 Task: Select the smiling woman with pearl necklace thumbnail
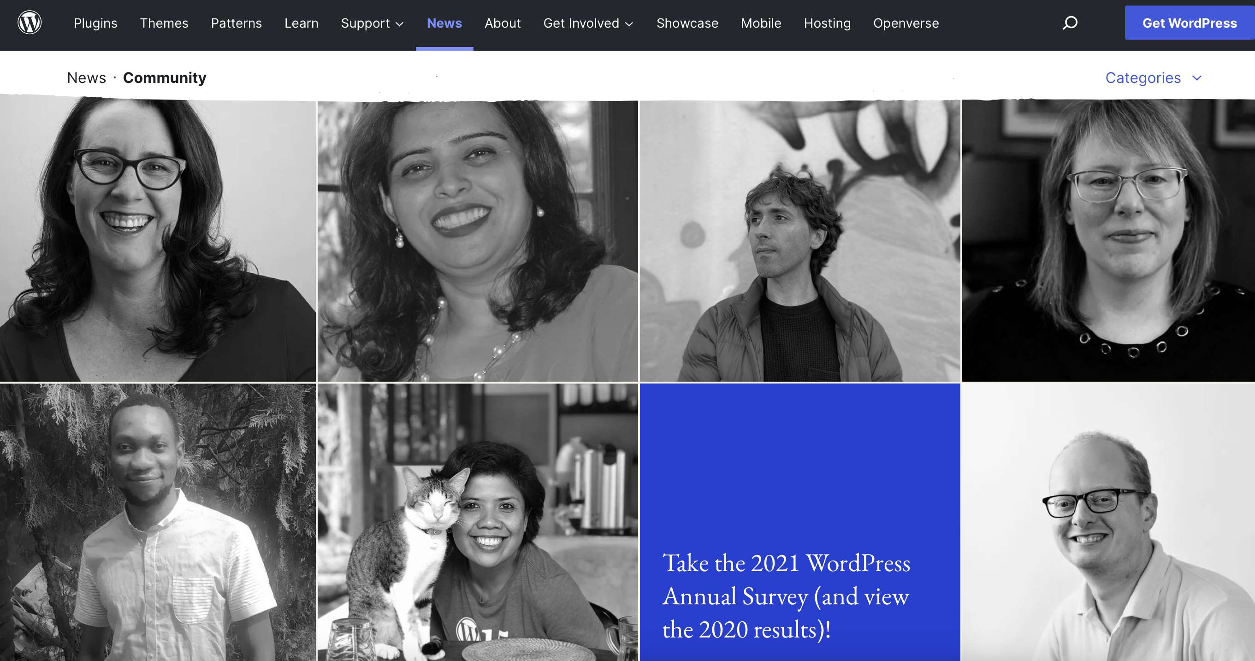pyautogui.click(x=478, y=241)
